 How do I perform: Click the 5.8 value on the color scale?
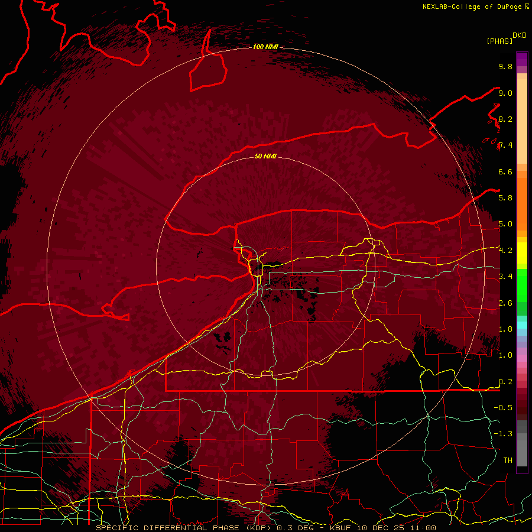(505, 197)
